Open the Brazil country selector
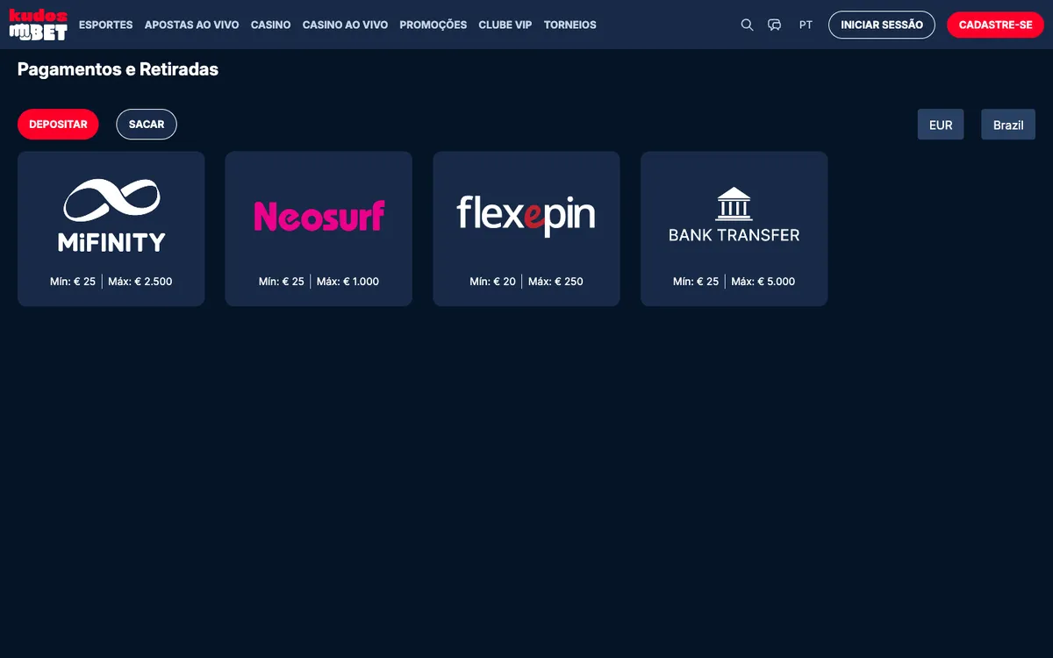Viewport: 1053px width, 658px height. point(1008,125)
